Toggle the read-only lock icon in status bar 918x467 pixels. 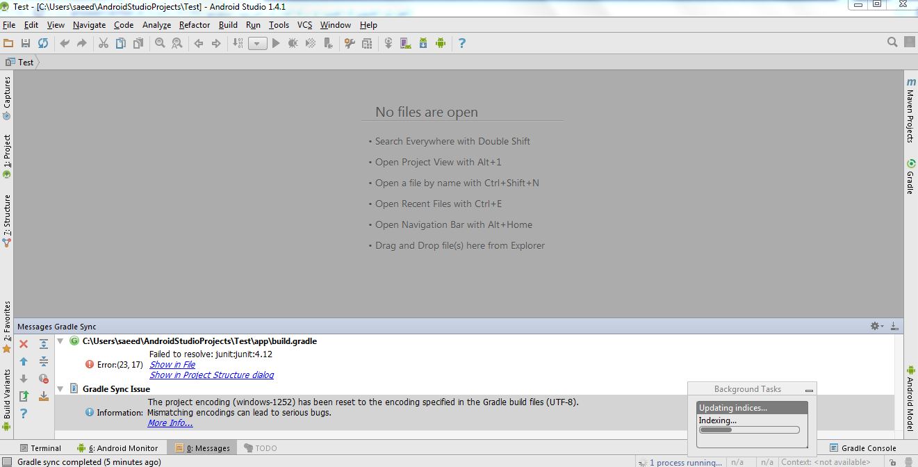892,462
